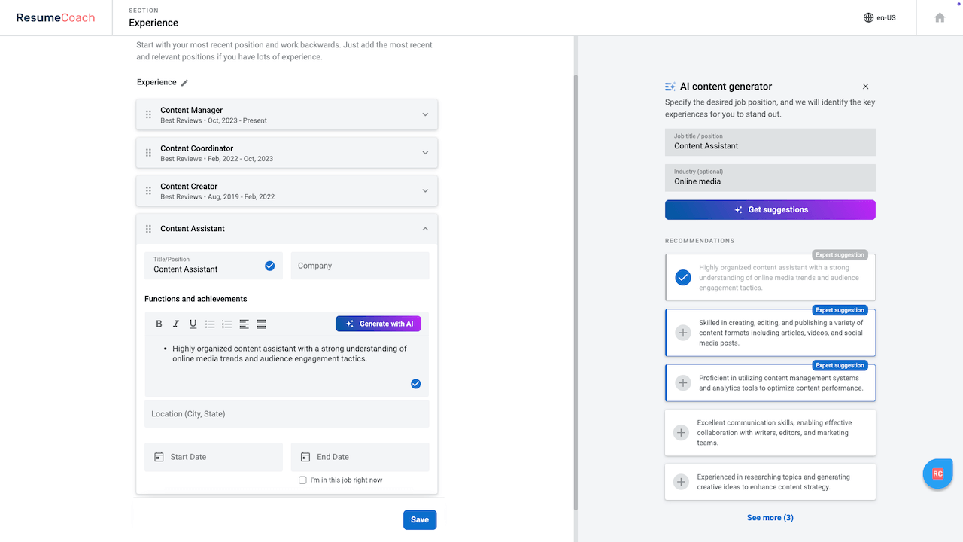Insert a numbered list

pyautogui.click(x=227, y=324)
